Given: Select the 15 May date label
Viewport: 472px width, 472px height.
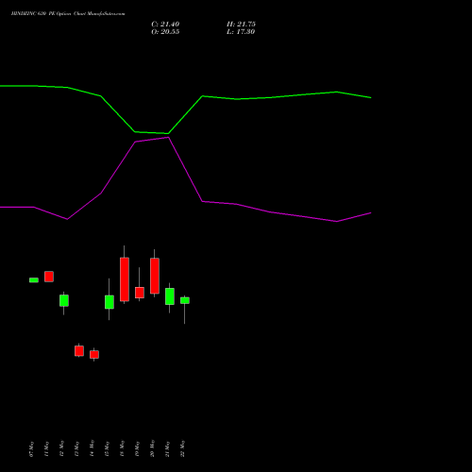Looking at the screenshot, I should tap(107, 449).
